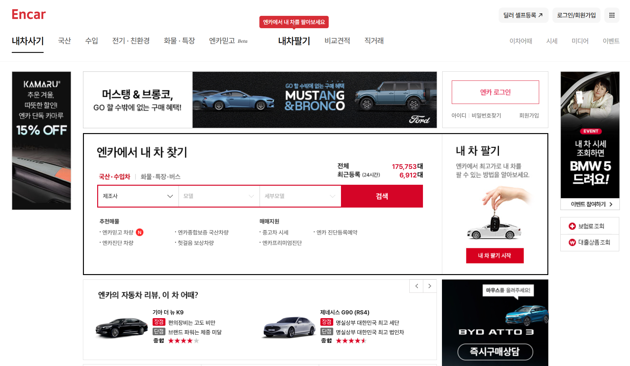Open the 기아 더 뉴 K9 car thumbnail
This screenshot has width=630, height=366.
coord(122,327)
